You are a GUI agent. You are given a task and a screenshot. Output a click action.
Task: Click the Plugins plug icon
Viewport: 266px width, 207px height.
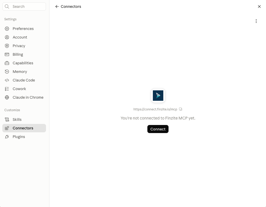pos(7,137)
